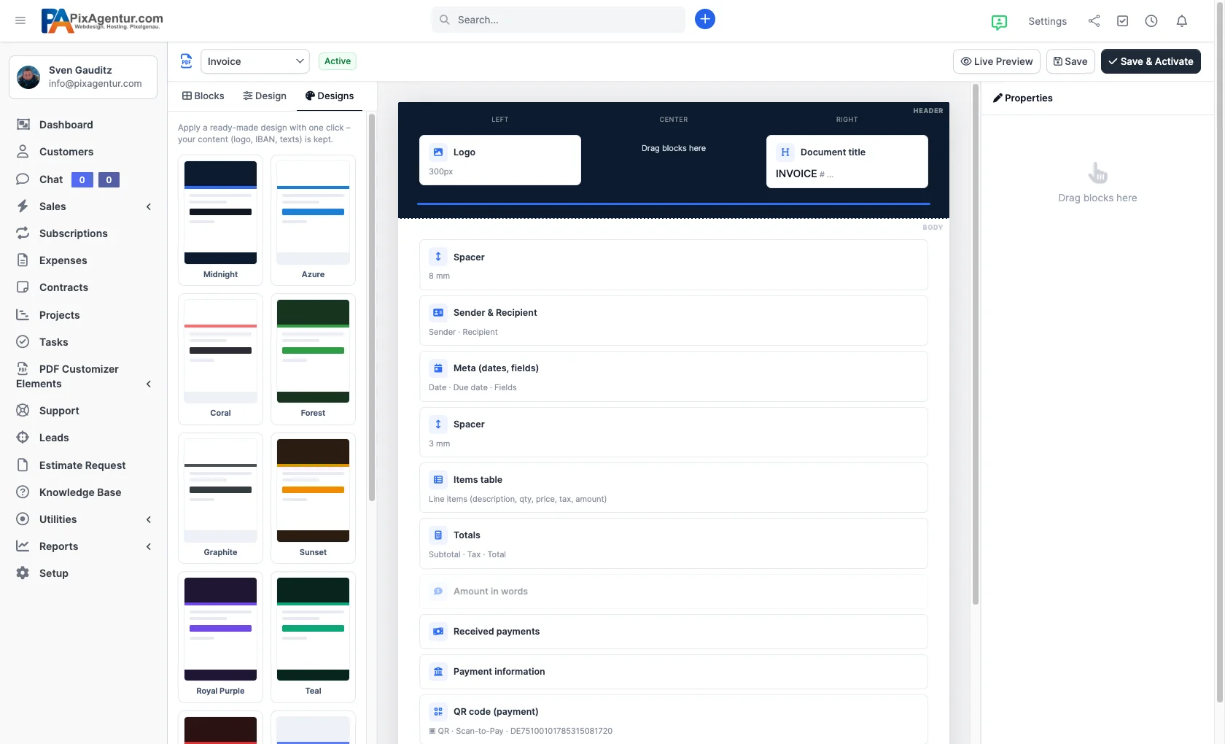Click the Knowledge Base question icon
The height and width of the screenshot is (744, 1225).
coord(23,492)
